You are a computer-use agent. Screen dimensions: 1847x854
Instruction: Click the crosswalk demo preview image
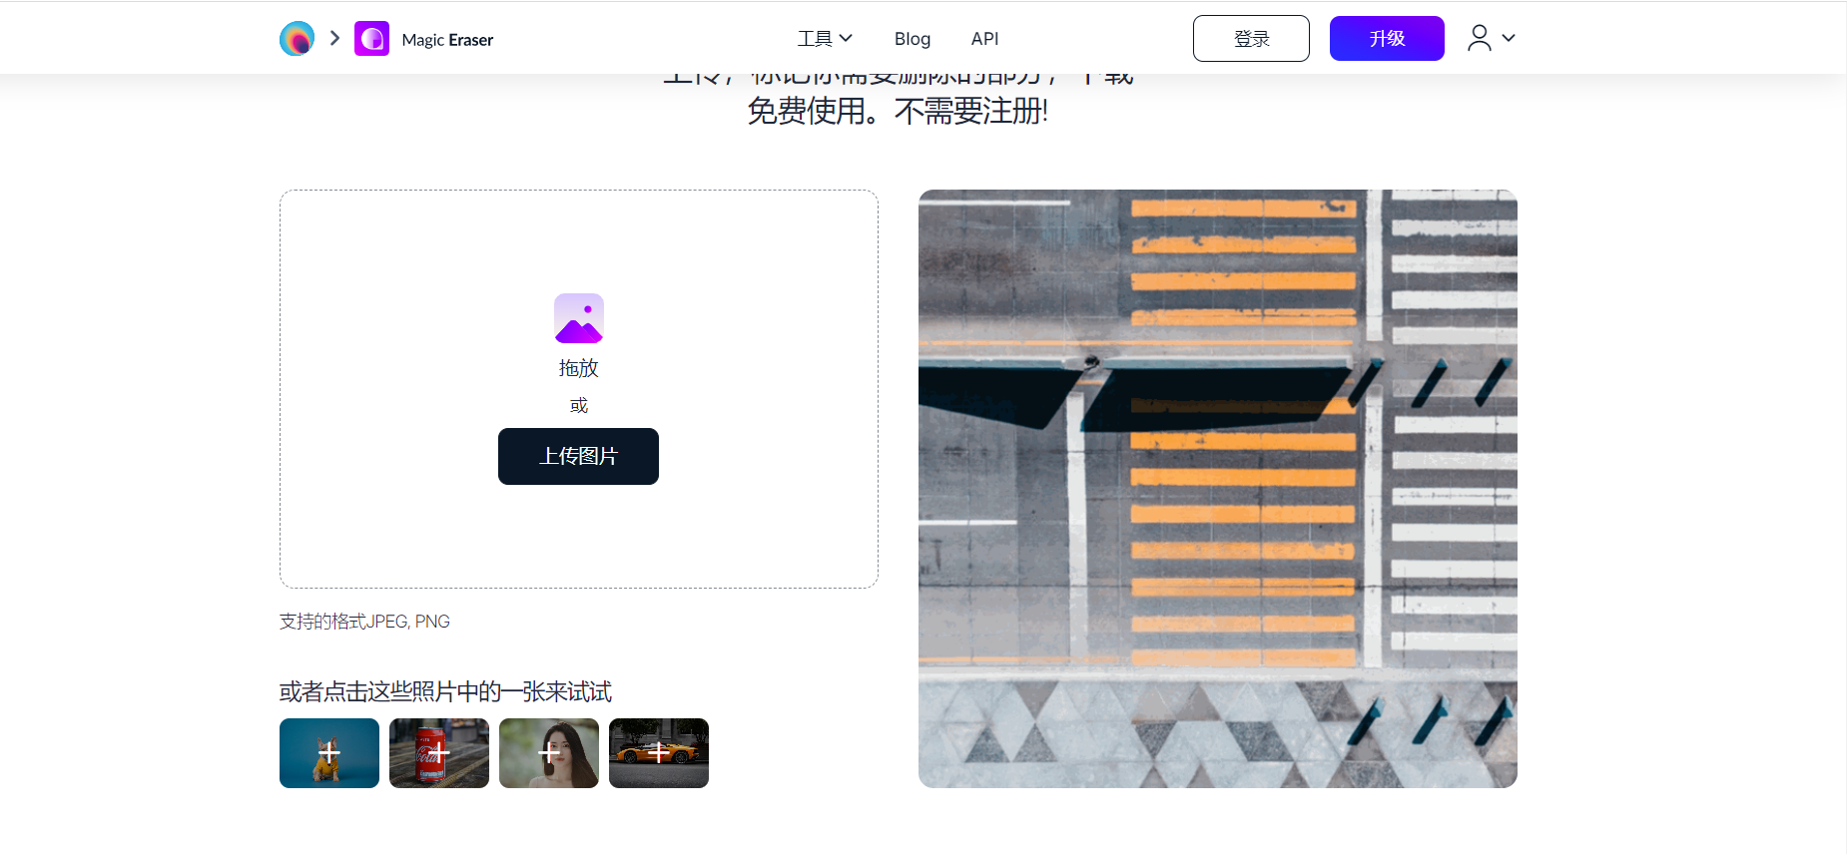[1217, 489]
